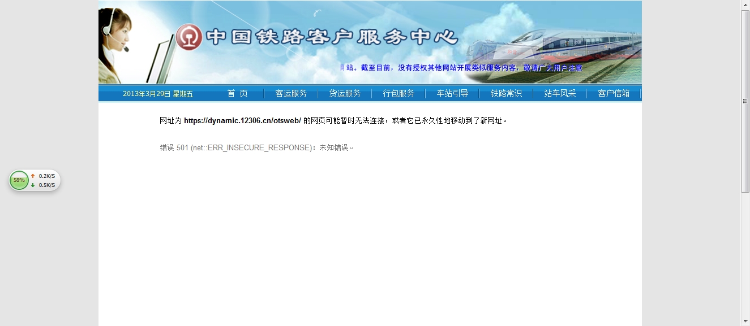Click the orange upload speed arrow icon

33,176
